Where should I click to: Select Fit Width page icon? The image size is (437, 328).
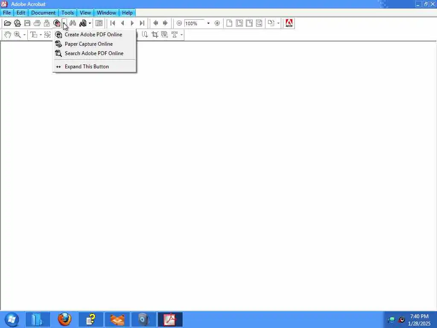point(249,23)
